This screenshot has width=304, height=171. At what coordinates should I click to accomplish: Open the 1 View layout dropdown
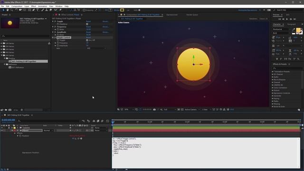pos(206,110)
